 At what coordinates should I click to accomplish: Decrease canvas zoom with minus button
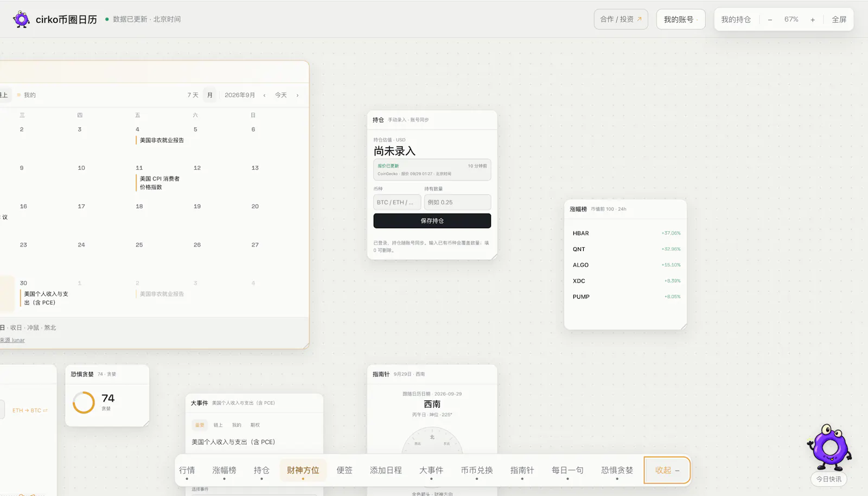(770, 20)
